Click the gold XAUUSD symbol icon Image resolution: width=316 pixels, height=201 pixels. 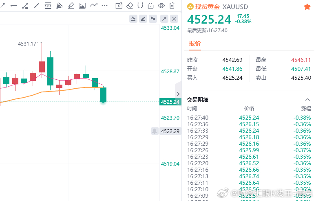click(190, 7)
